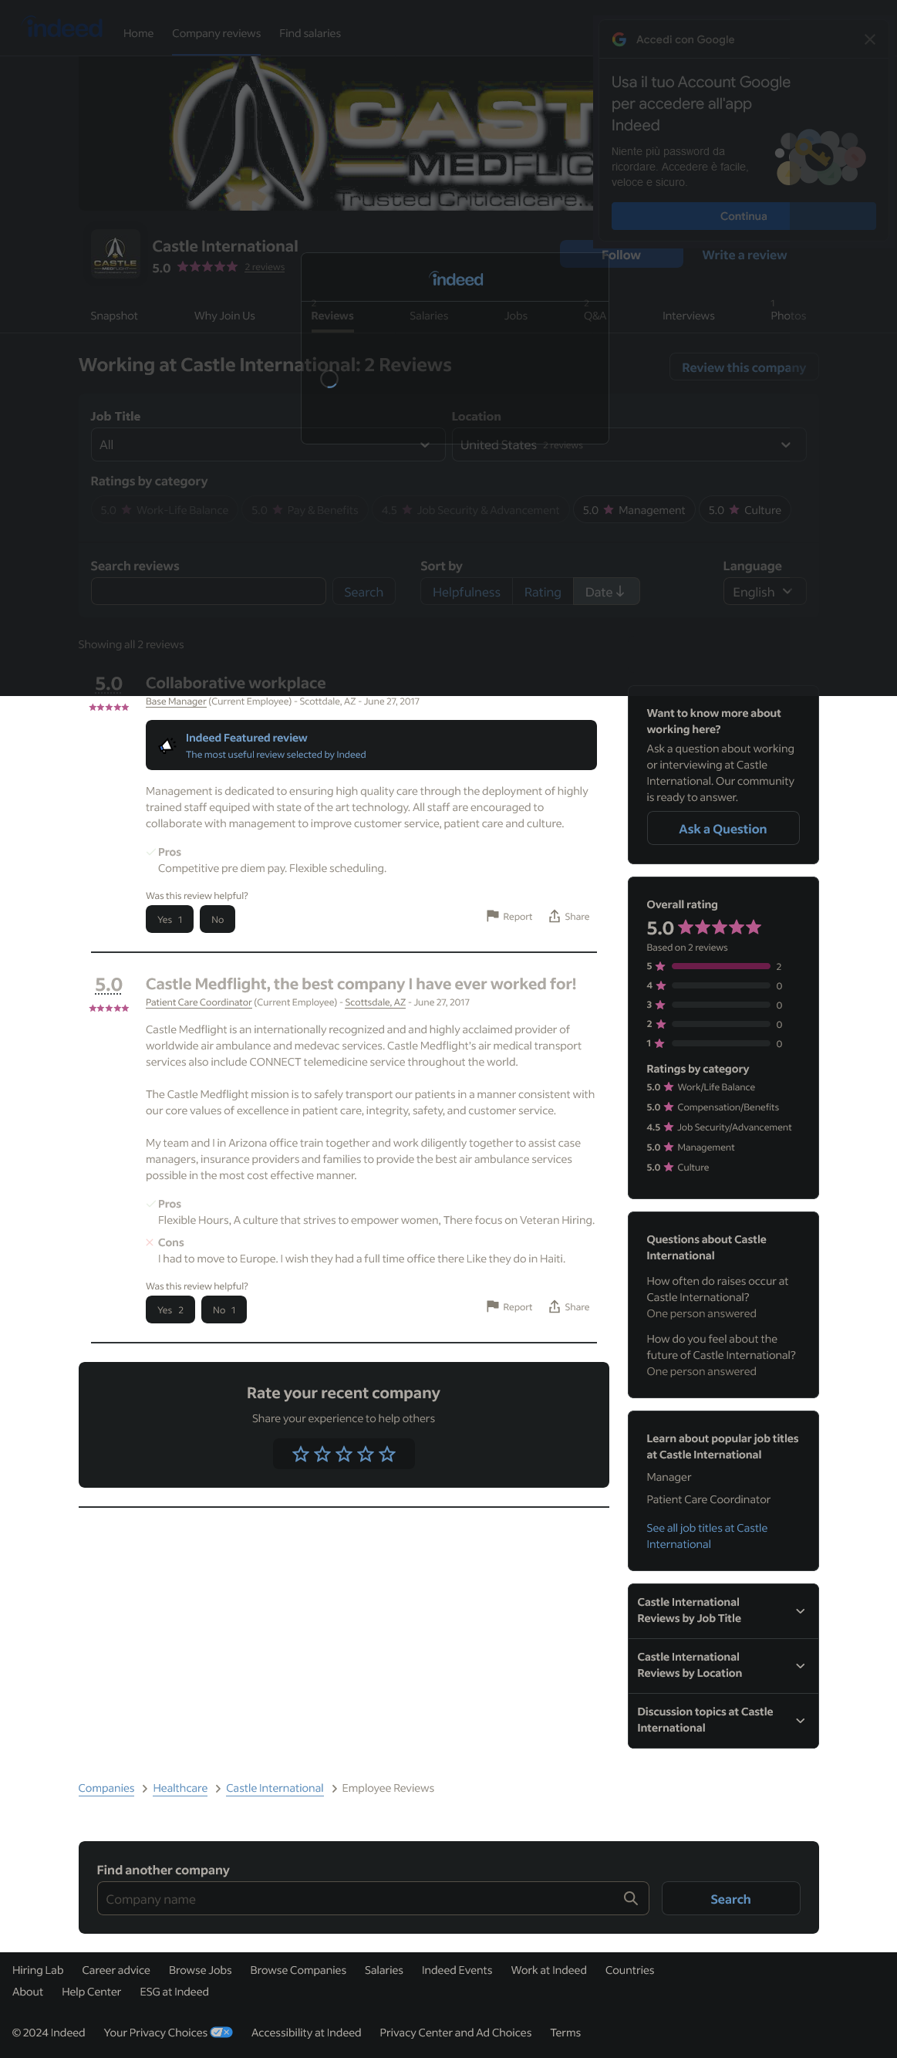Rate your recent company four stars
This screenshot has height=2058, width=897.
[x=365, y=1454]
